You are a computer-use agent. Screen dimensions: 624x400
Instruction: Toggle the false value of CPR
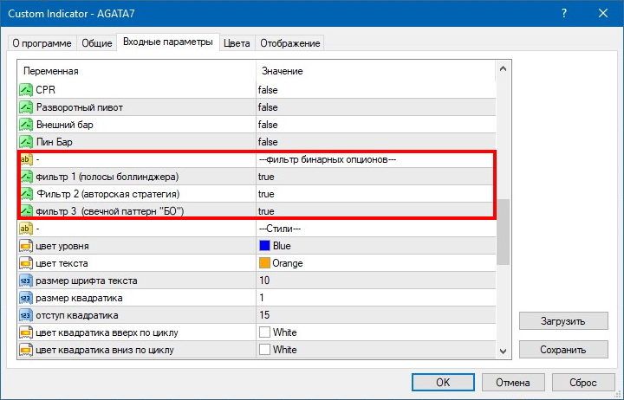[267, 90]
